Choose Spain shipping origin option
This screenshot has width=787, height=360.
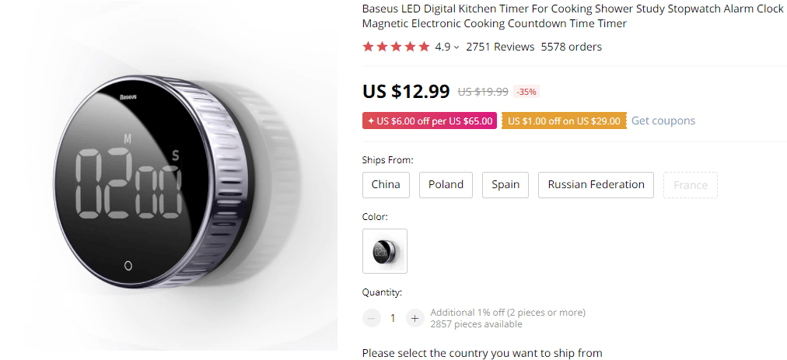point(505,185)
